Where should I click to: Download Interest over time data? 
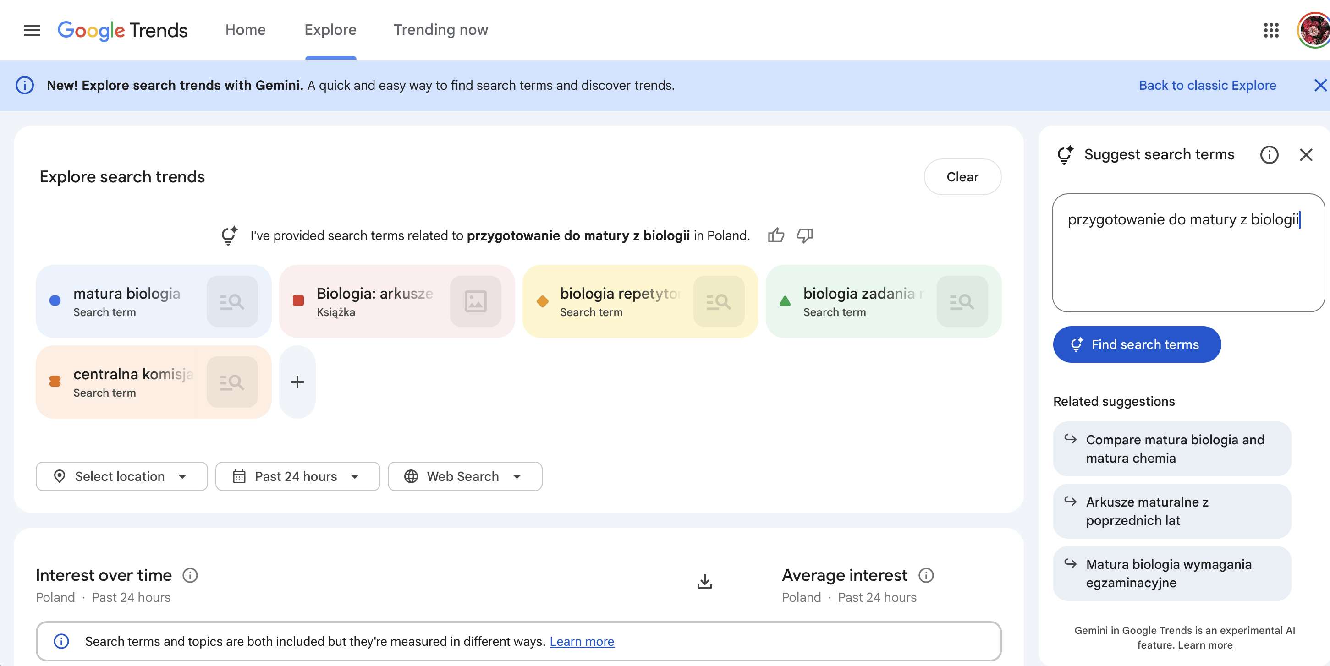point(705,582)
